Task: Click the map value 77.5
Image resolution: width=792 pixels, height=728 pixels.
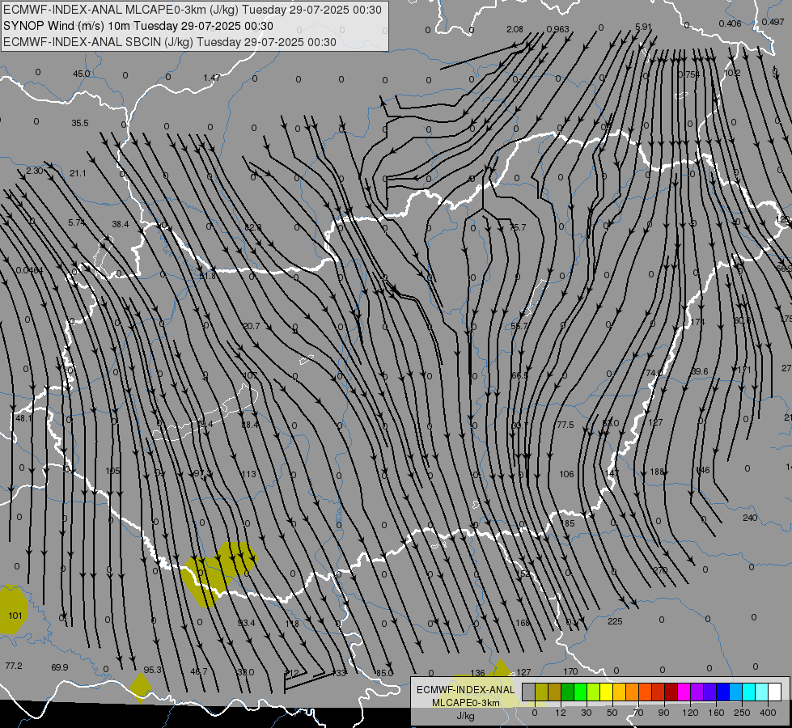Action: pyautogui.click(x=565, y=425)
